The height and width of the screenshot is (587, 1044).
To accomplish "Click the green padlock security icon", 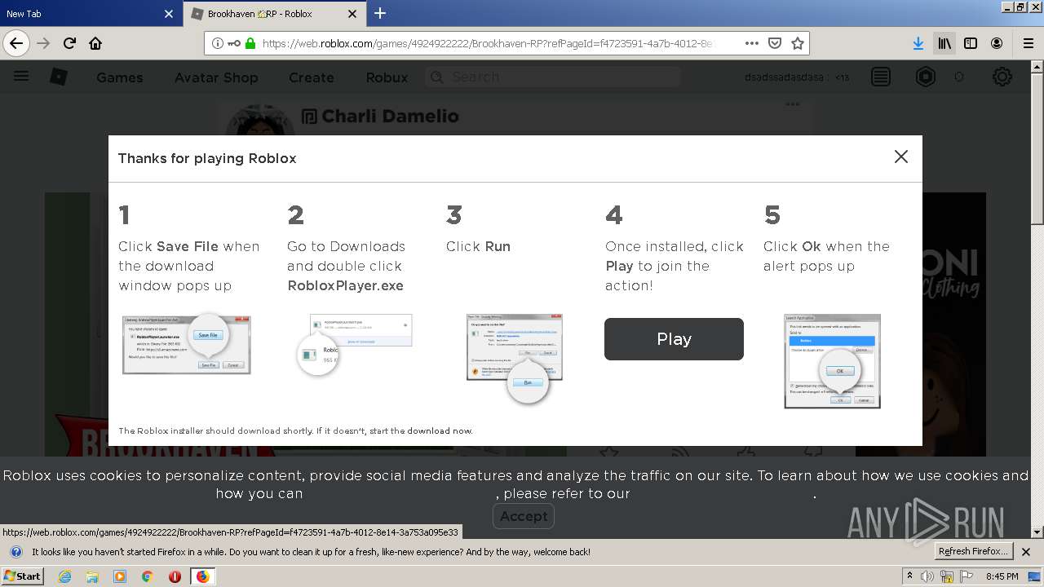I will pos(250,43).
